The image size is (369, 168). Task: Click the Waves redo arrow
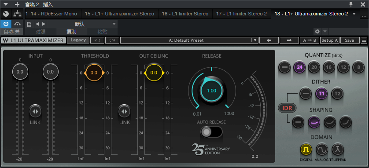(x=112, y=40)
